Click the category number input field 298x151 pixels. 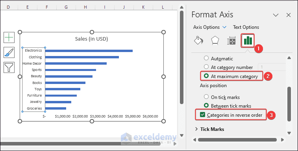(x=272, y=67)
